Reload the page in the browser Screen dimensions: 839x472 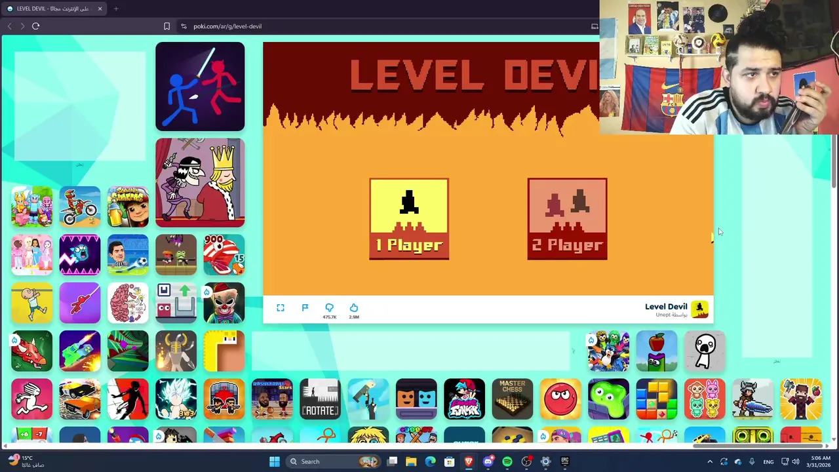(x=36, y=26)
